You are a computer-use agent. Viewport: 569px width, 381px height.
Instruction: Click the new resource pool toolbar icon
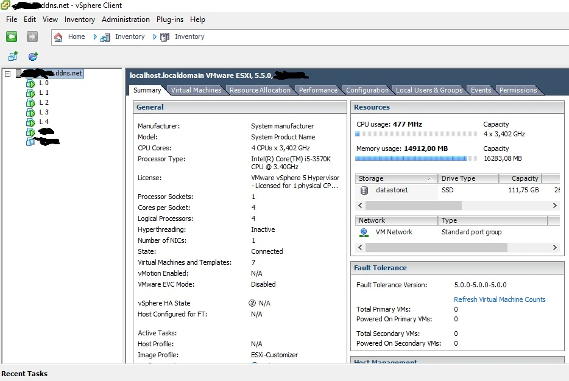(x=33, y=56)
